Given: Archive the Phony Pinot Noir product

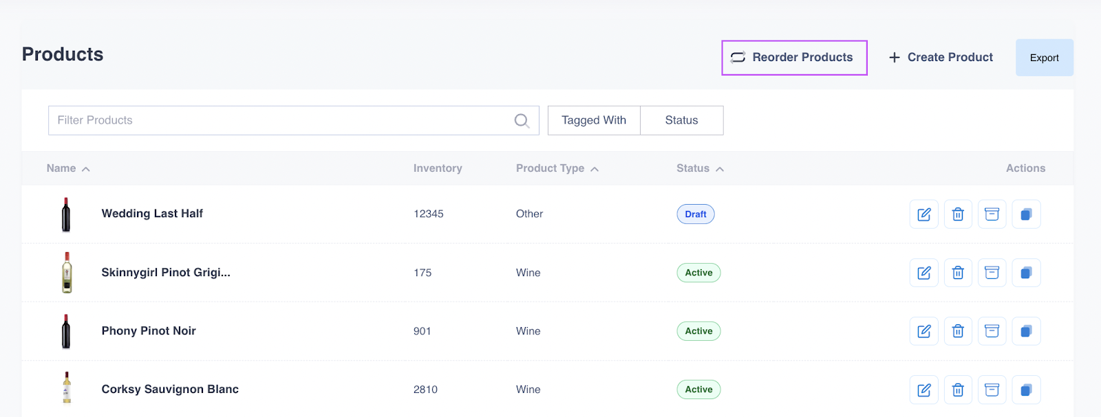Looking at the screenshot, I should point(992,331).
